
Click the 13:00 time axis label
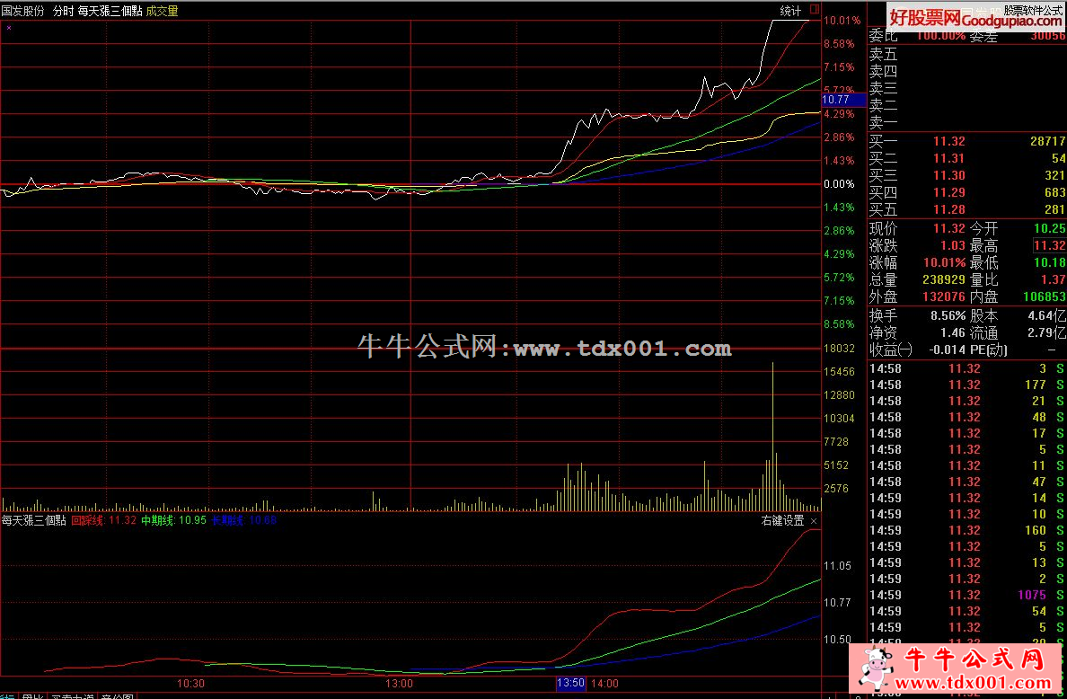point(399,684)
